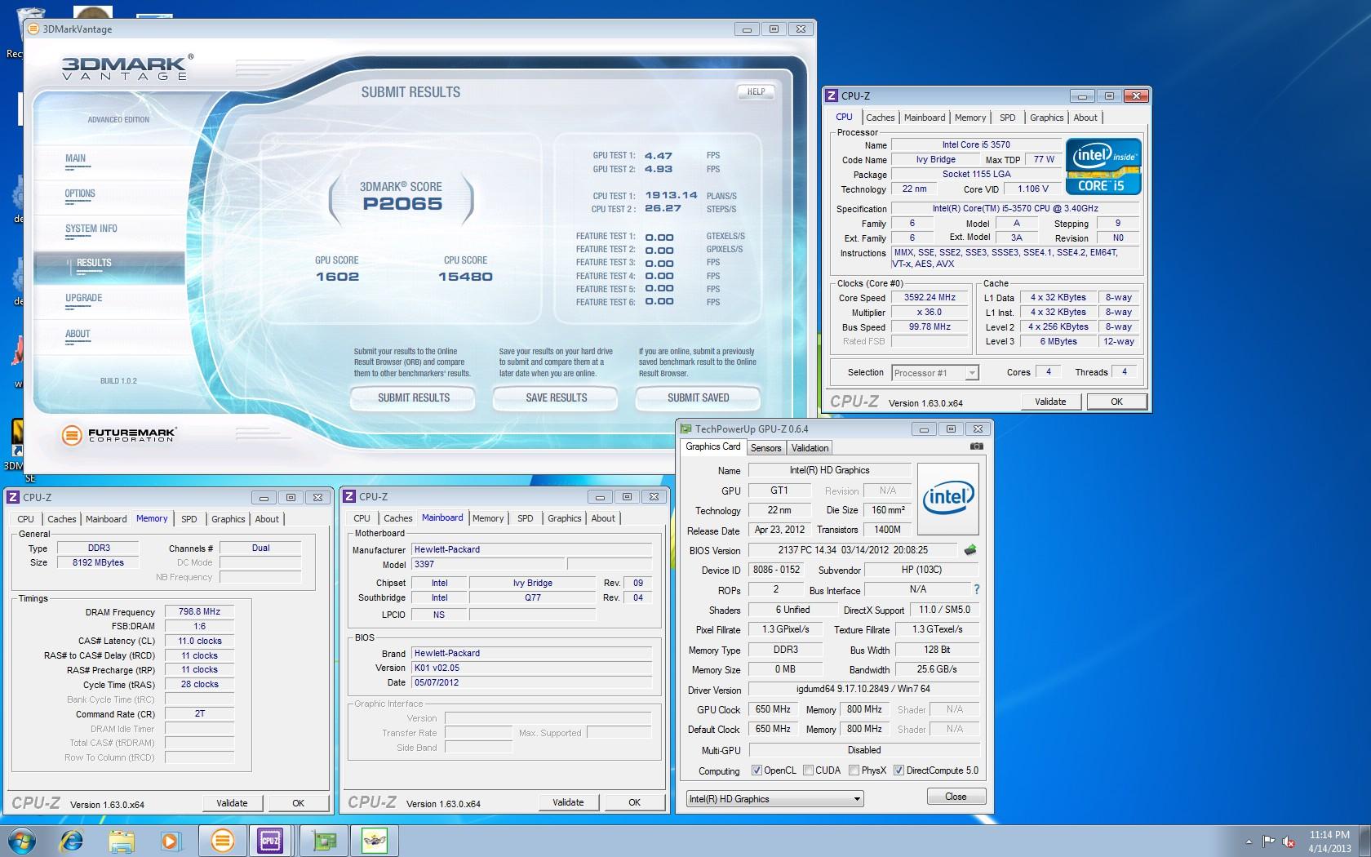Click the P2065 3DMark score

(402, 204)
